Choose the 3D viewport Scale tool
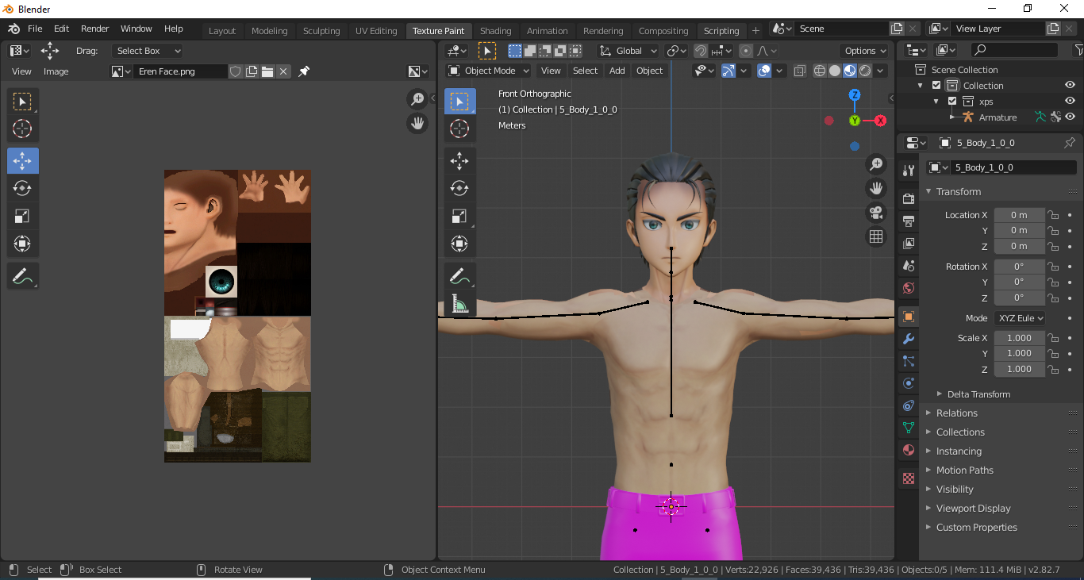This screenshot has width=1084, height=580. [459, 216]
